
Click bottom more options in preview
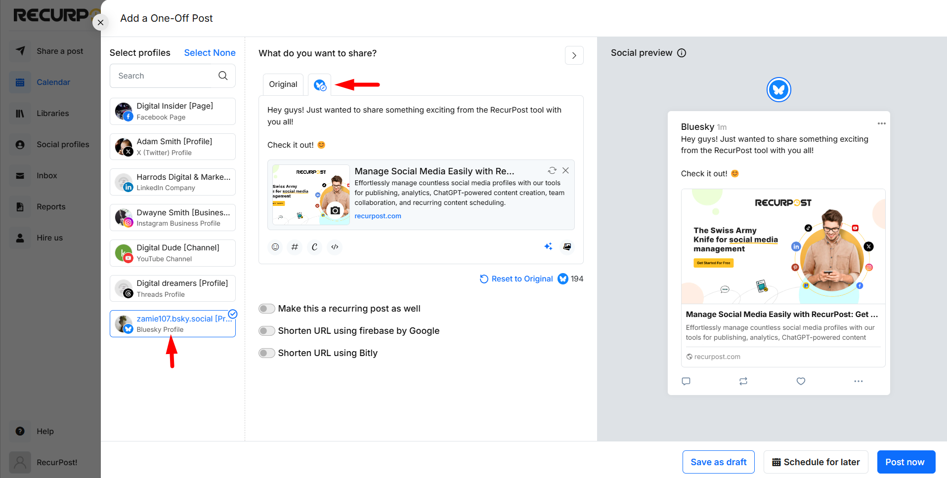tap(859, 381)
